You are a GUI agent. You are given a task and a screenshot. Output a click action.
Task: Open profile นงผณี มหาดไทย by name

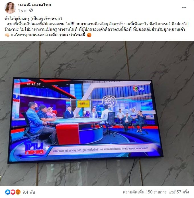point(34,5)
